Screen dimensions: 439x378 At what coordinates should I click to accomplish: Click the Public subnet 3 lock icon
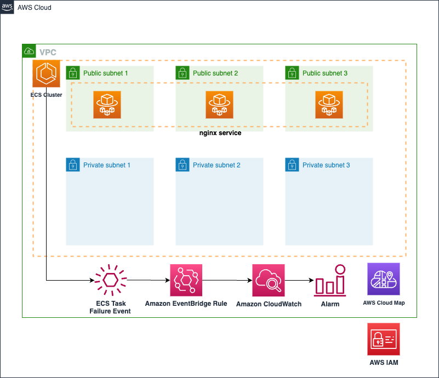[292, 73]
